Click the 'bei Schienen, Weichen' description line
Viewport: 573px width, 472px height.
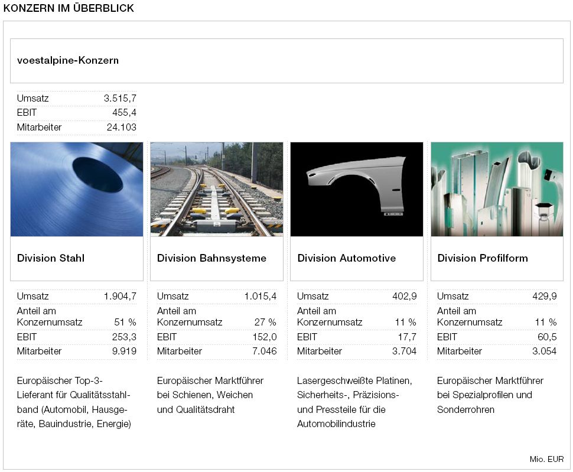coord(205,395)
